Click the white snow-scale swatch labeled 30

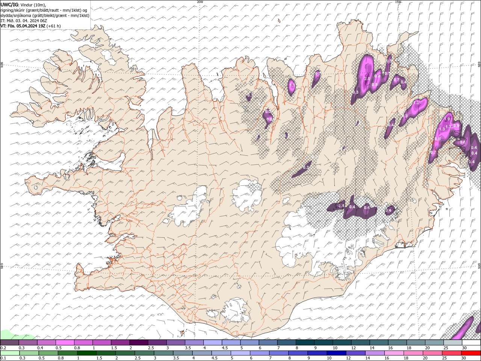[471, 343]
